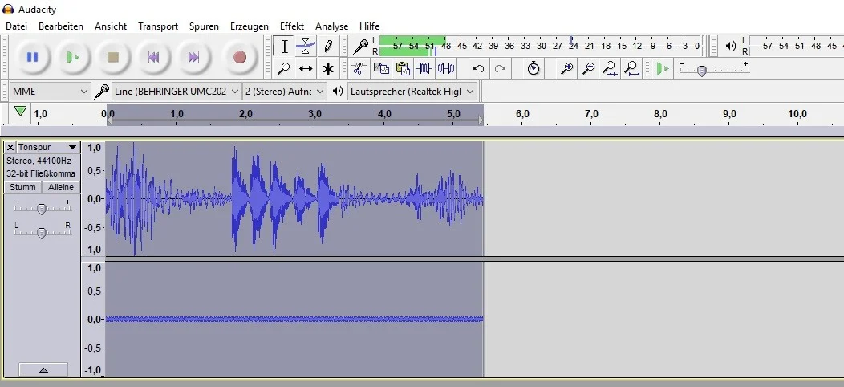Screen dimensions: 844x387
Task: Open the Hilfe menu
Action: click(x=369, y=26)
